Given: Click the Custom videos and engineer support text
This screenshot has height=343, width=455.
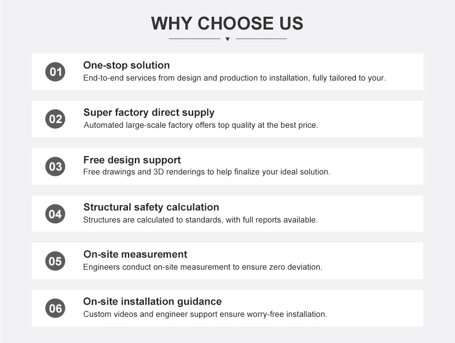Looking at the screenshot, I should point(205,314).
